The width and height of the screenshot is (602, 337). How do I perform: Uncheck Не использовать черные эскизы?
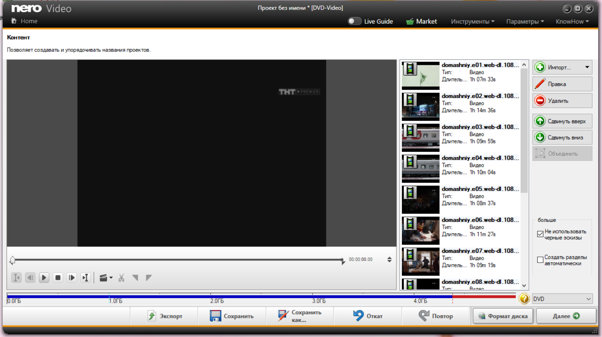(540, 234)
